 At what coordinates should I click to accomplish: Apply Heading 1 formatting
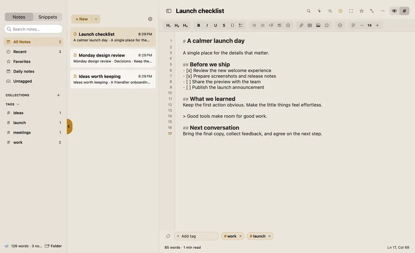pos(168,25)
